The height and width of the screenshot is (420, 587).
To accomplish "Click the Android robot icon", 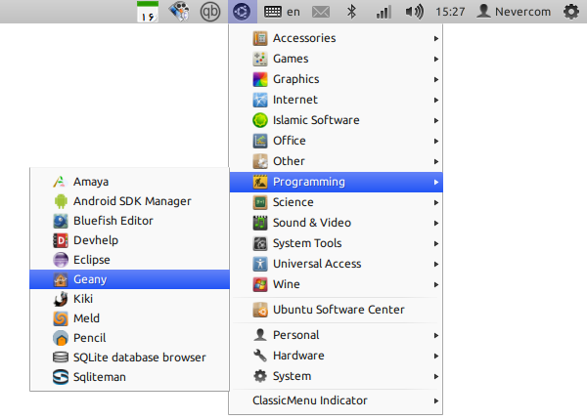I will 61,201.
